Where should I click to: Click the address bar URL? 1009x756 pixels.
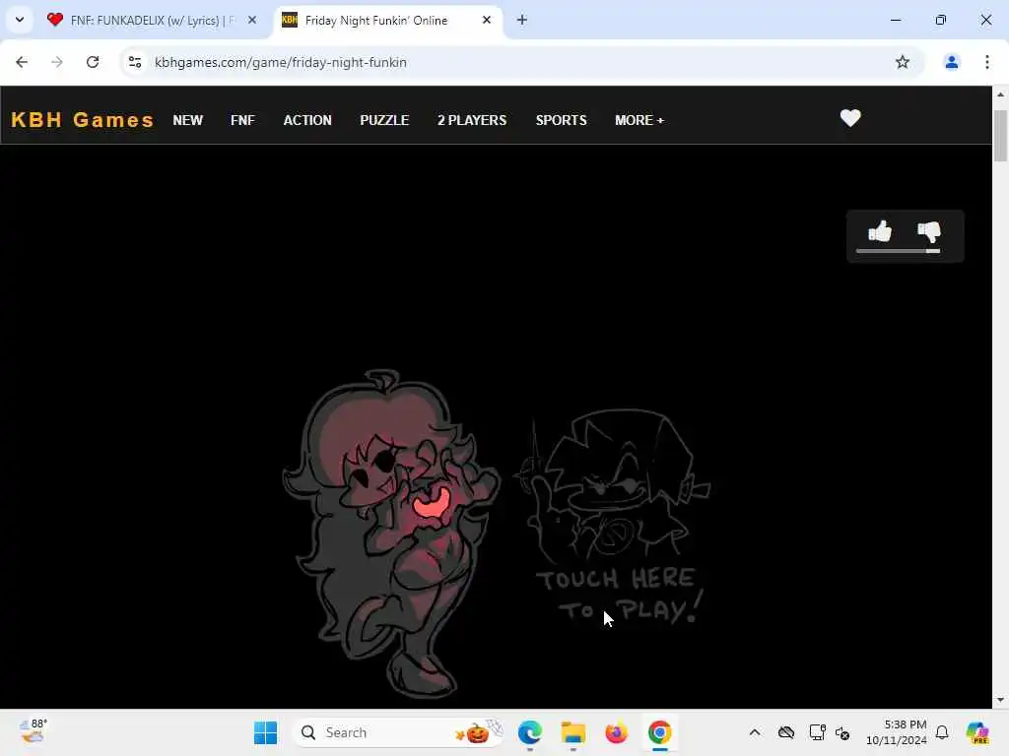point(281,62)
